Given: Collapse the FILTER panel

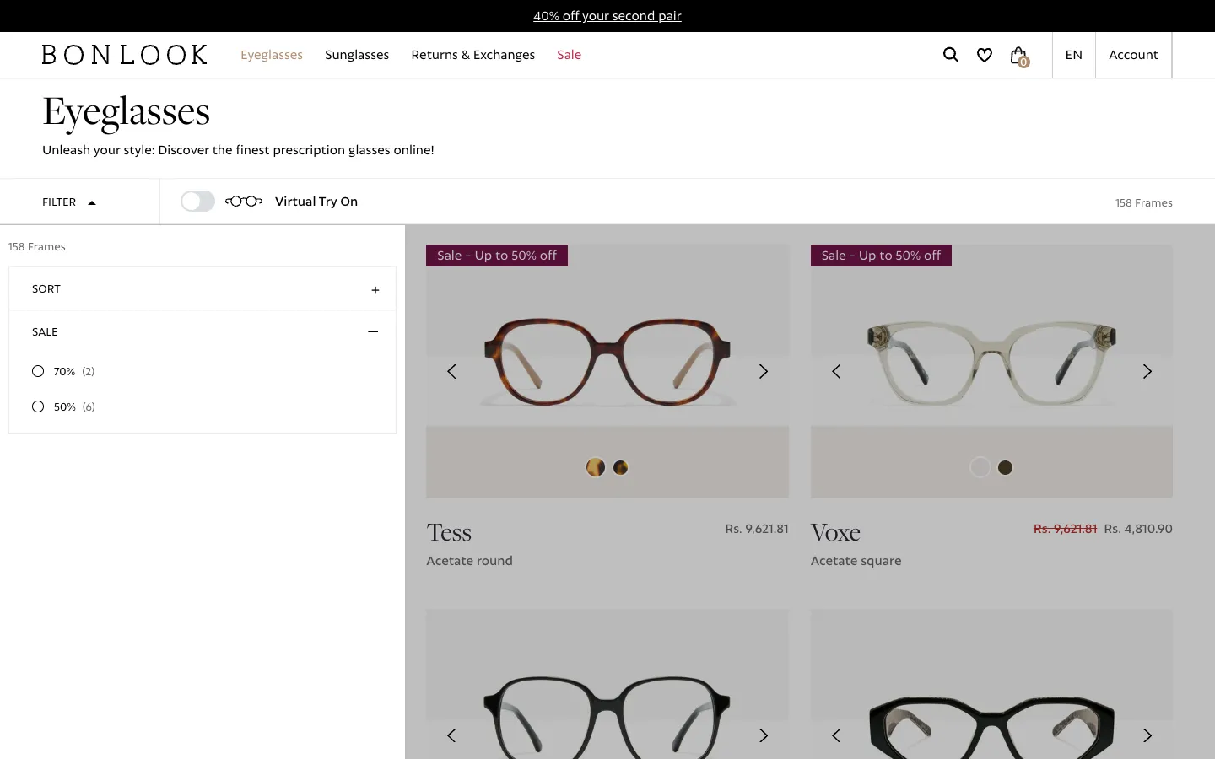Looking at the screenshot, I should (69, 202).
